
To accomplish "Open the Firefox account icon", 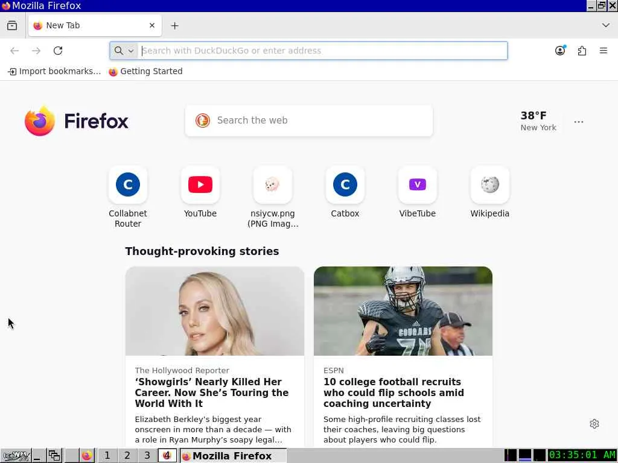I will point(560,51).
